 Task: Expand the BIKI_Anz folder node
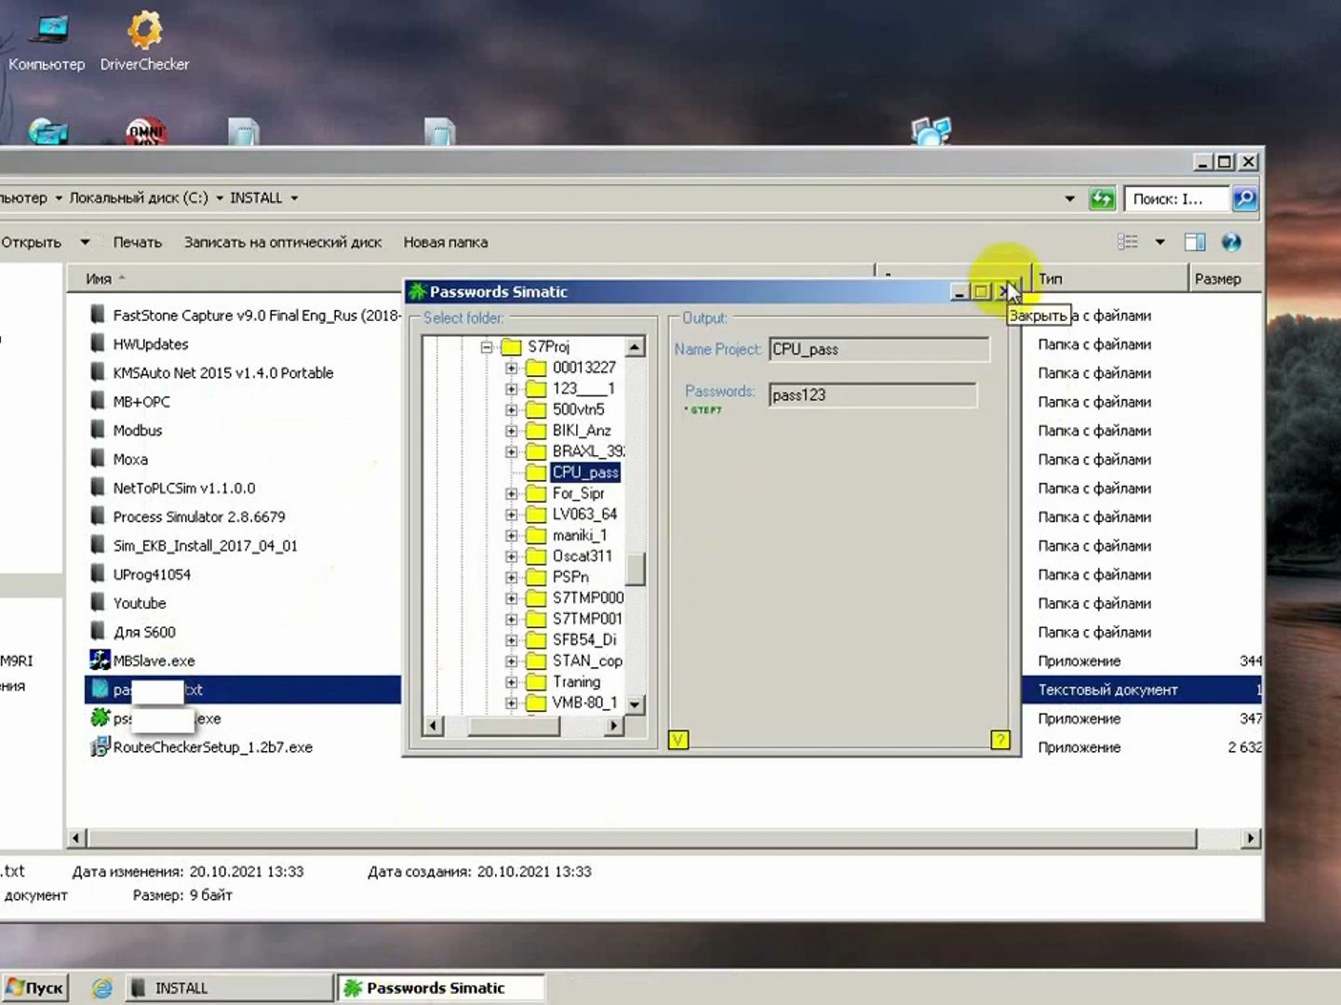click(x=512, y=431)
